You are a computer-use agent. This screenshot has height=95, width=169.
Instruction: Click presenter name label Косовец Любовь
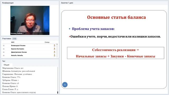[17, 34]
